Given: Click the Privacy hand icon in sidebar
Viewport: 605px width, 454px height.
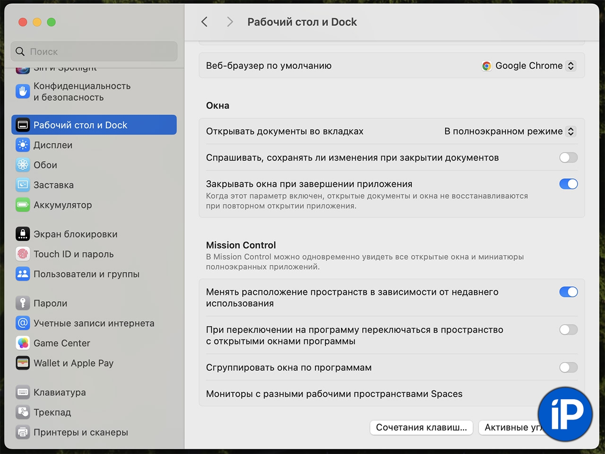Looking at the screenshot, I should coord(23,91).
